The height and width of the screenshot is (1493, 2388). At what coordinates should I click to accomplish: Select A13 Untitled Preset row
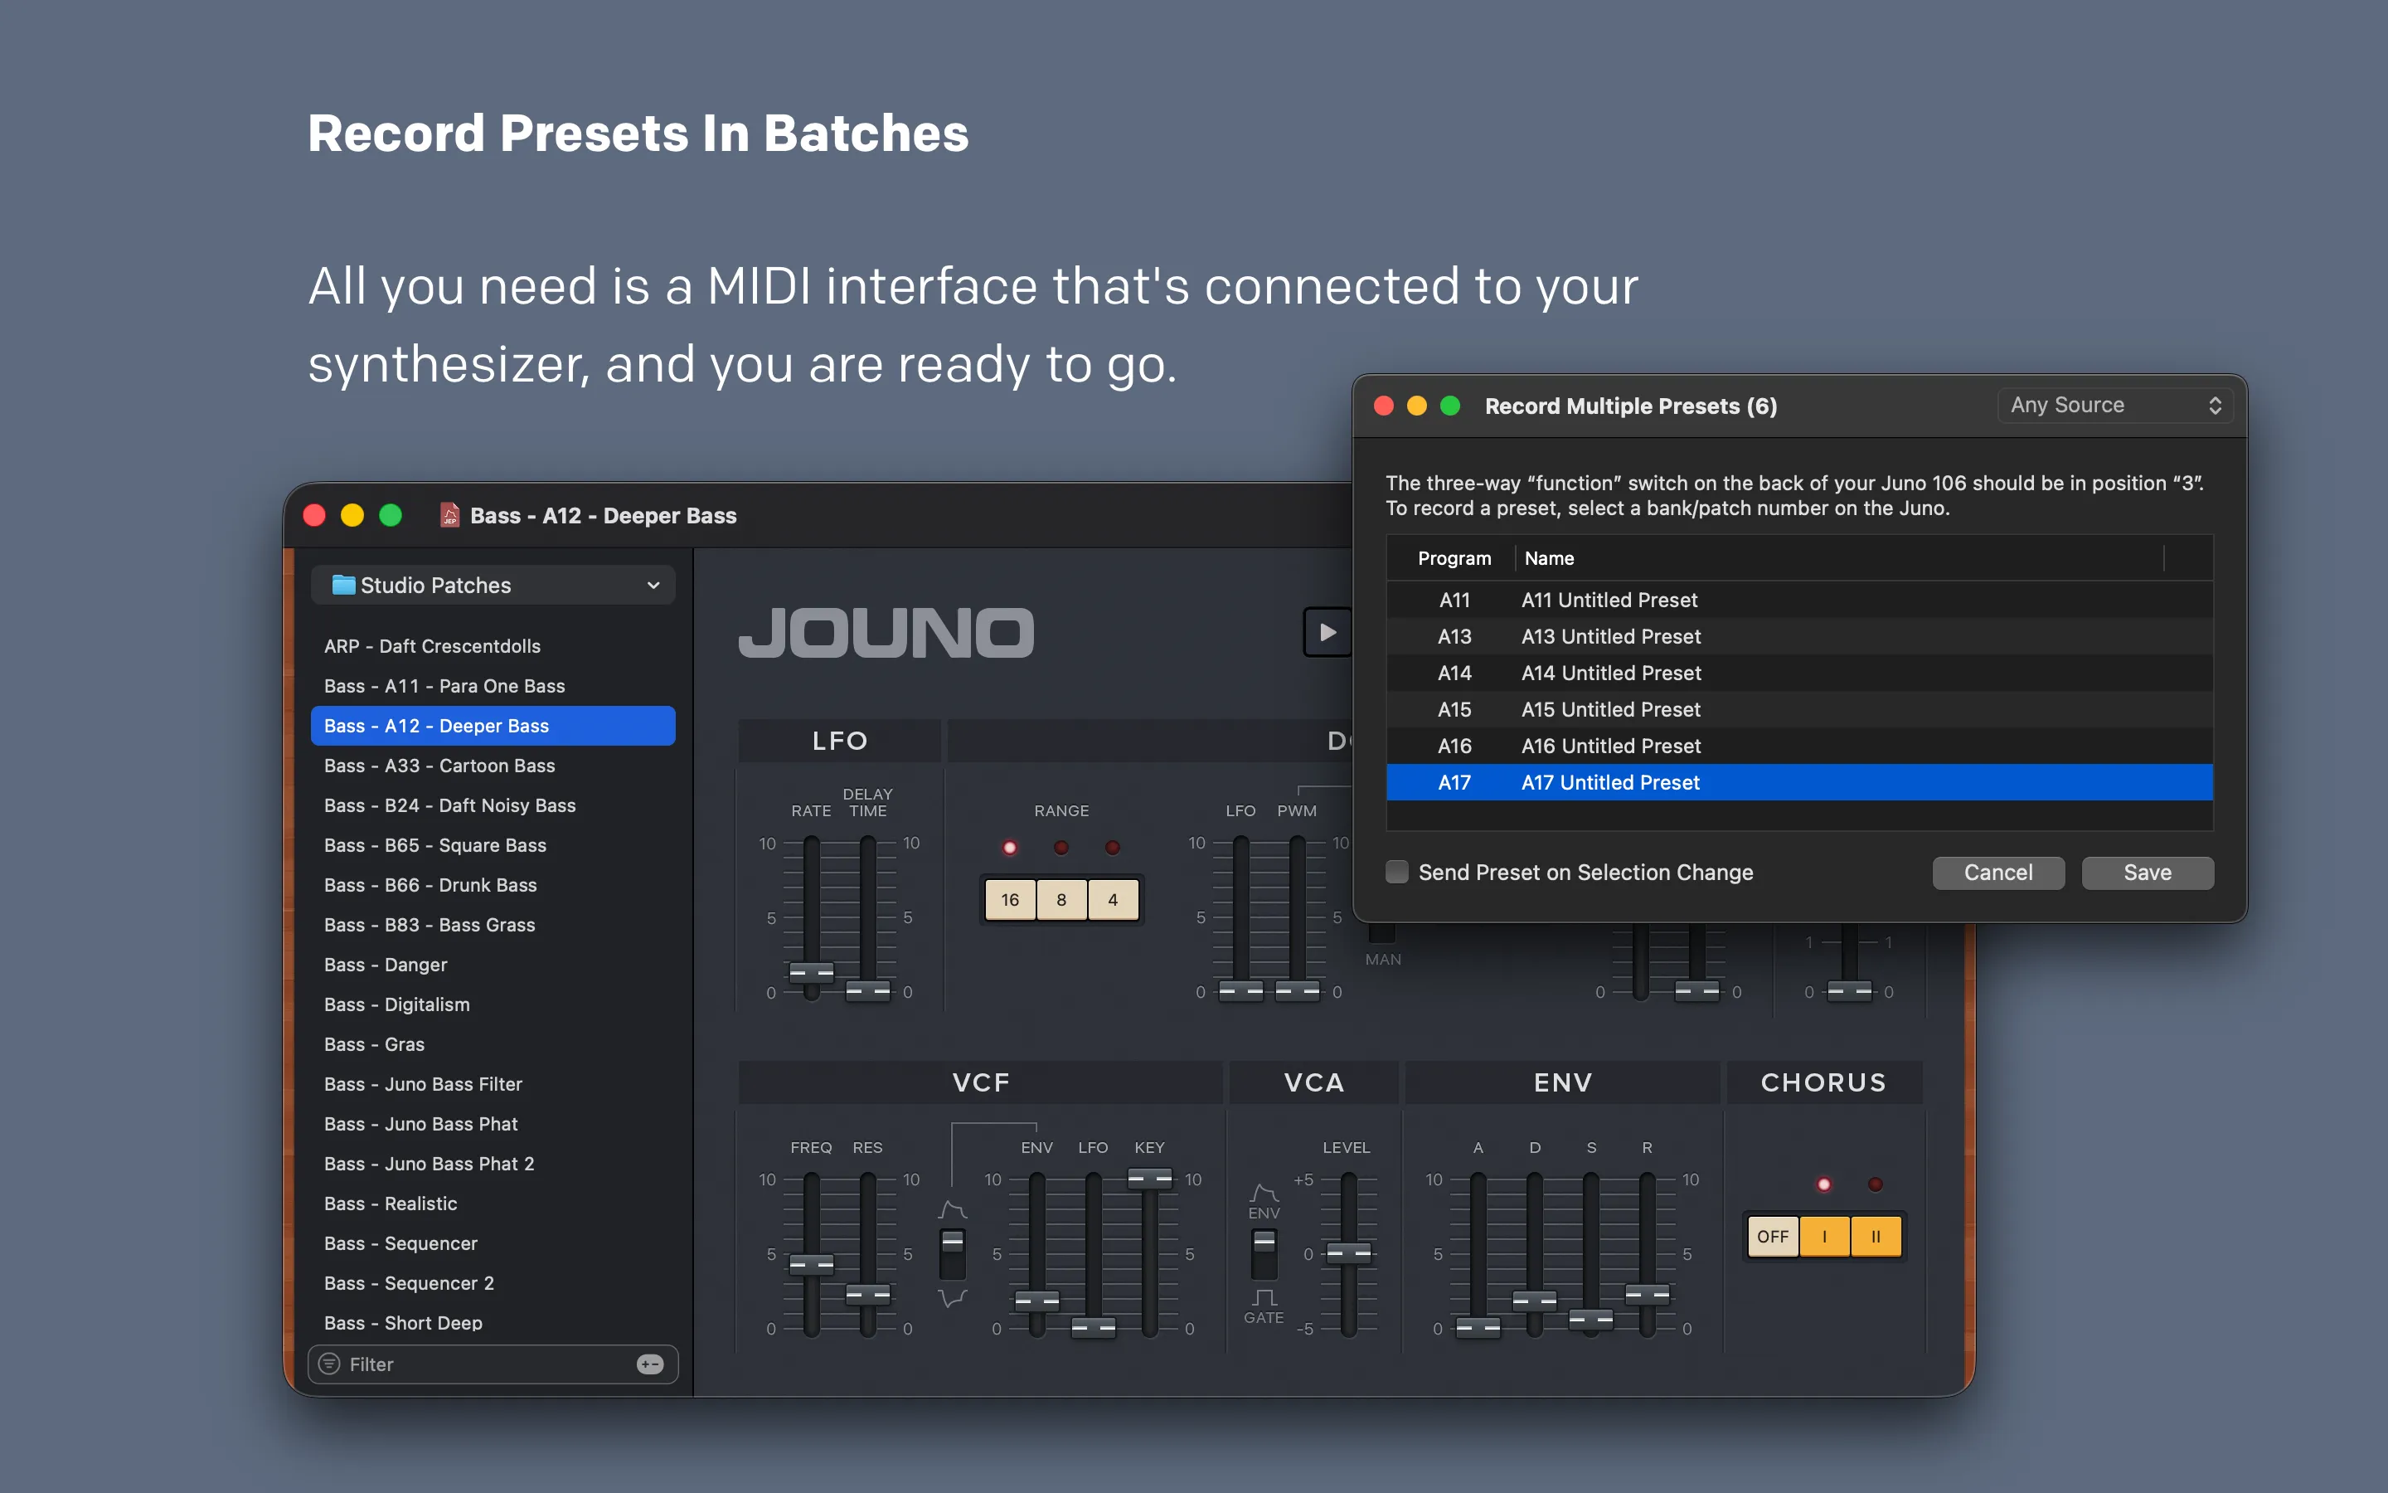tap(1799, 637)
